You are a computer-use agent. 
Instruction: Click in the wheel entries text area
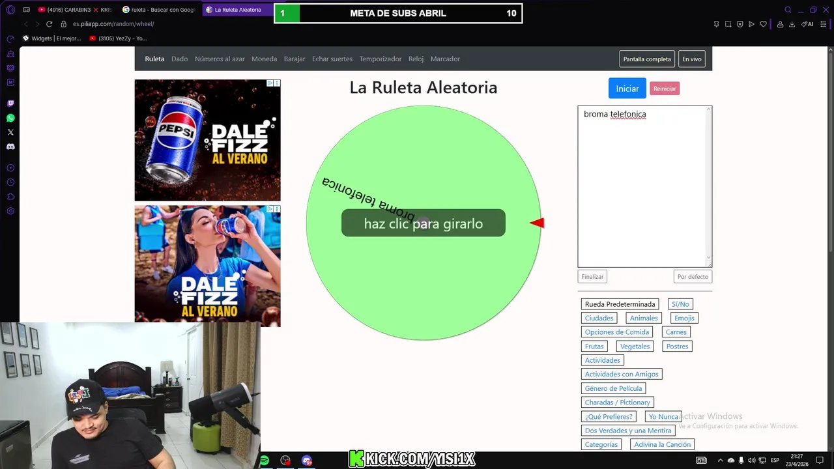pos(644,186)
